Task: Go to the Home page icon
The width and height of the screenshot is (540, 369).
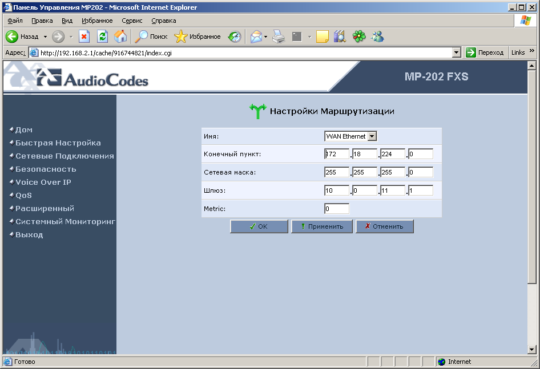Action: 120,37
